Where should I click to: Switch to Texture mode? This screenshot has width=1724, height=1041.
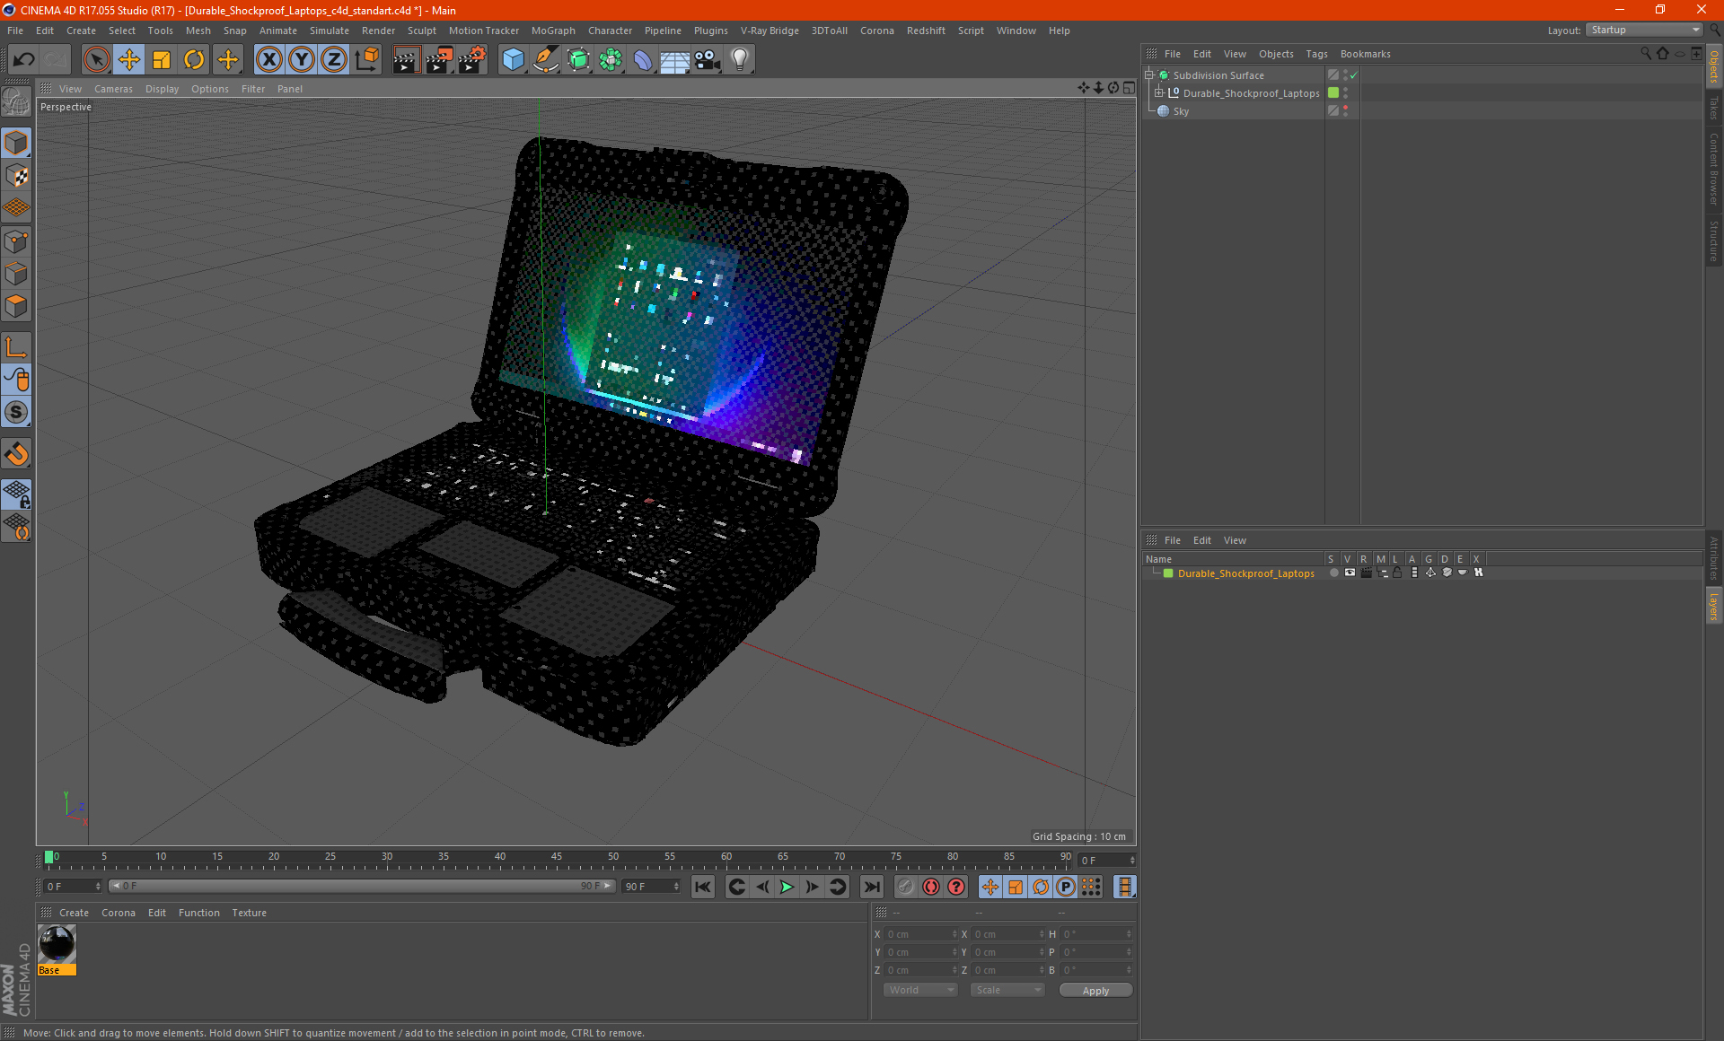coord(16,175)
